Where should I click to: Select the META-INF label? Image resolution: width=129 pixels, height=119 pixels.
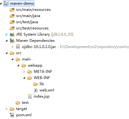(x=43, y=72)
